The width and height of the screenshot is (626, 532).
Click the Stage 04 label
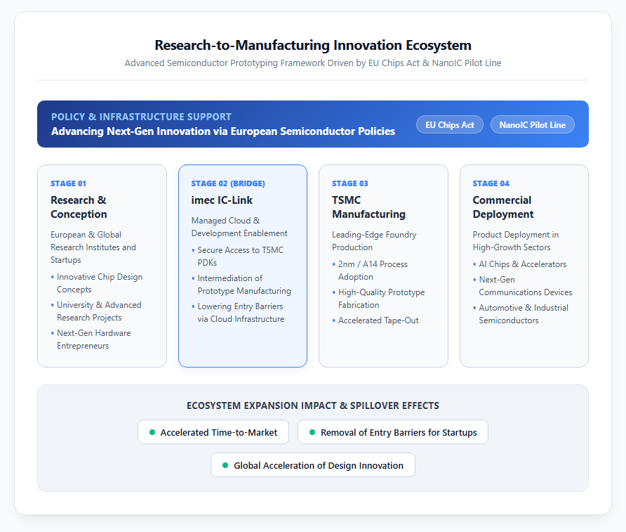(491, 183)
